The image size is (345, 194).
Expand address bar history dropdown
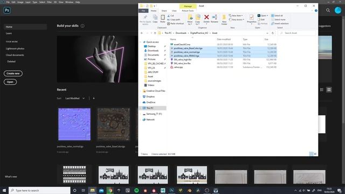click(x=267, y=33)
